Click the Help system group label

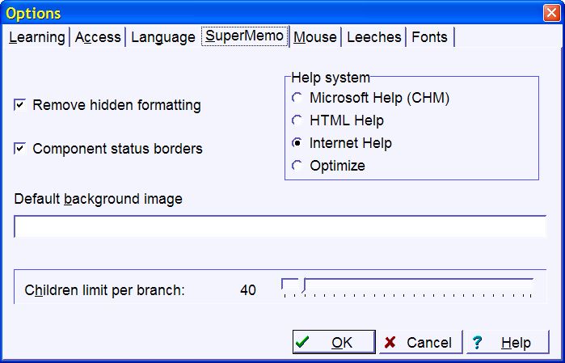(x=331, y=78)
